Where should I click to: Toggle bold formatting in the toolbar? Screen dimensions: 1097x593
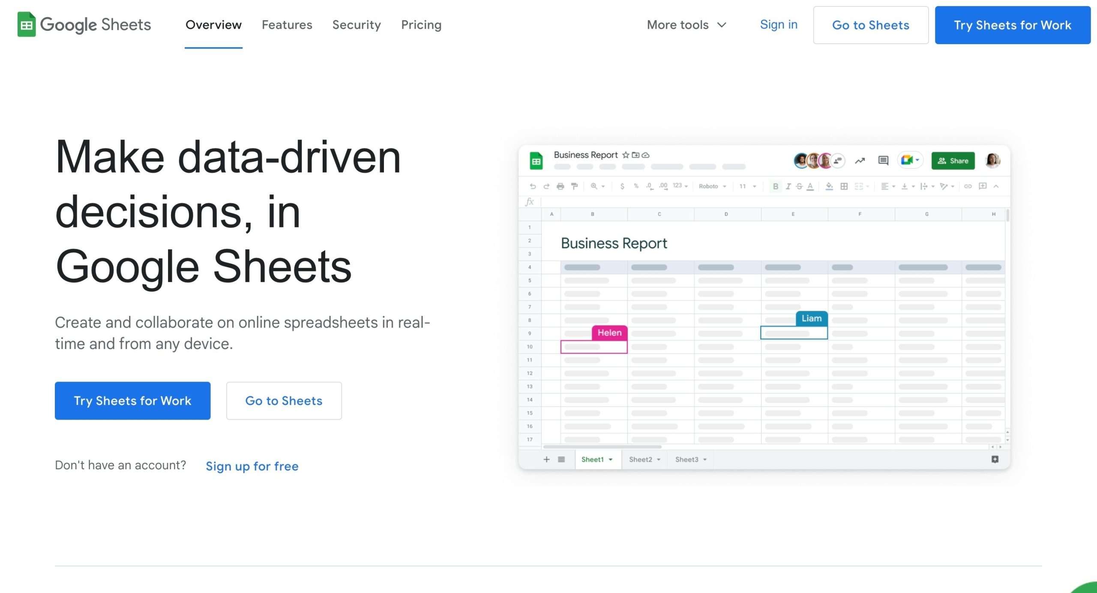[775, 186]
